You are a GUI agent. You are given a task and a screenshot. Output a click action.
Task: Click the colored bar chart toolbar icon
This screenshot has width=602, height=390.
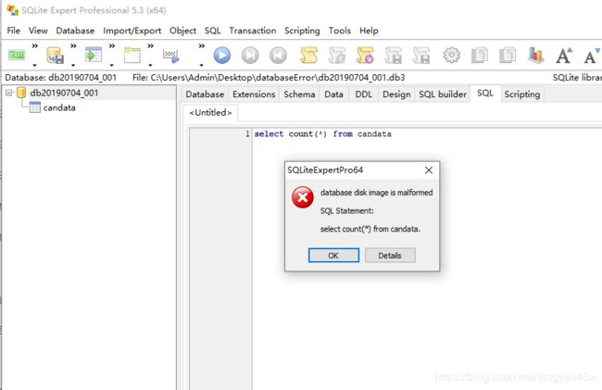(535, 55)
